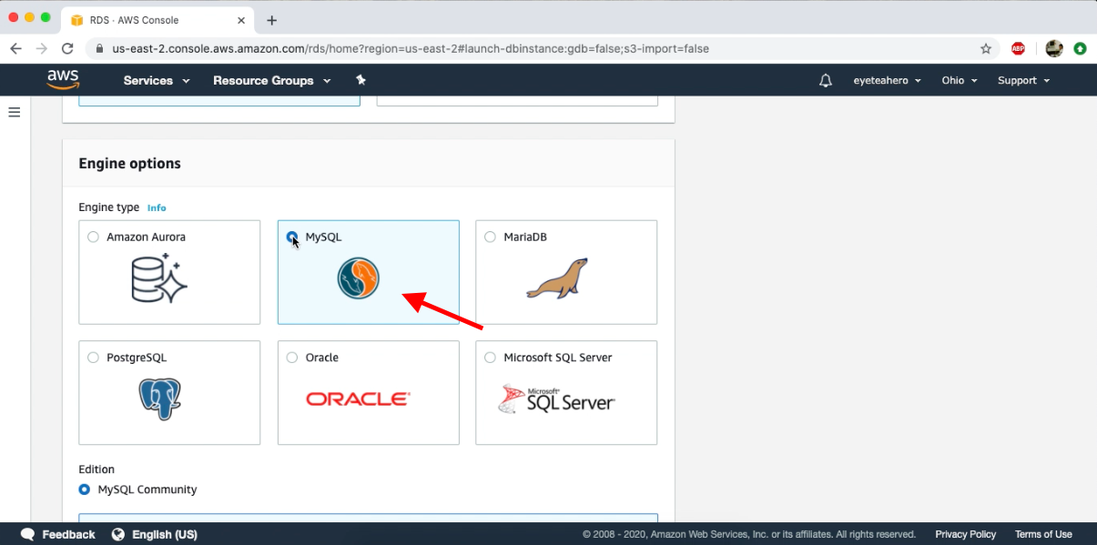Click the Engine options heading
Image resolution: width=1097 pixels, height=545 pixels.
(129, 164)
